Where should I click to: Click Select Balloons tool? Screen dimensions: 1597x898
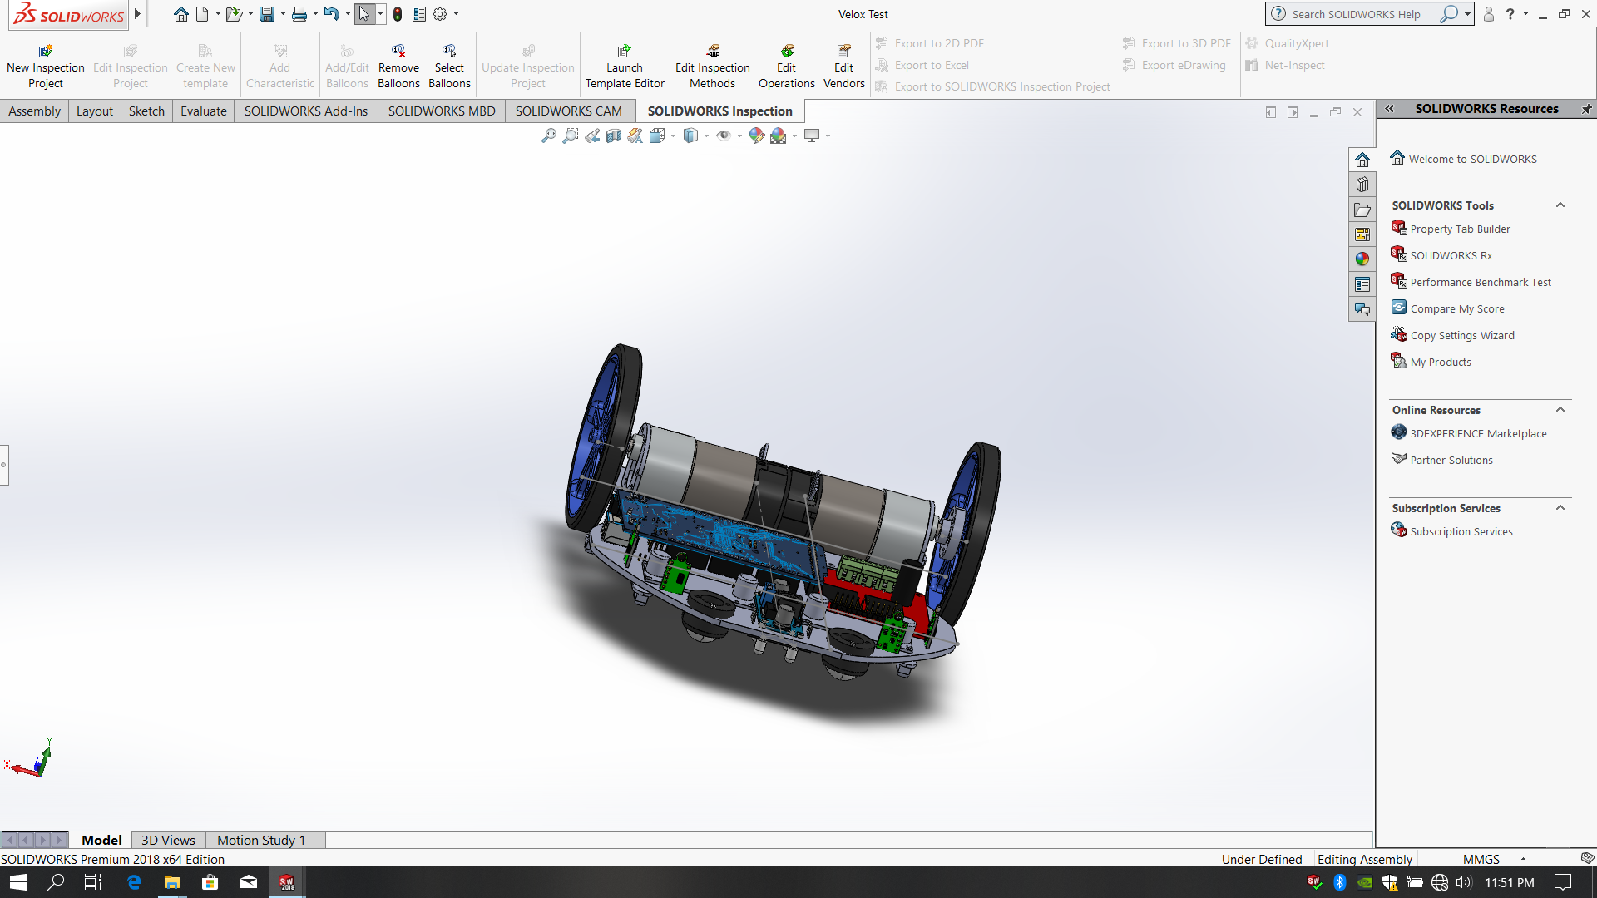[449, 67]
